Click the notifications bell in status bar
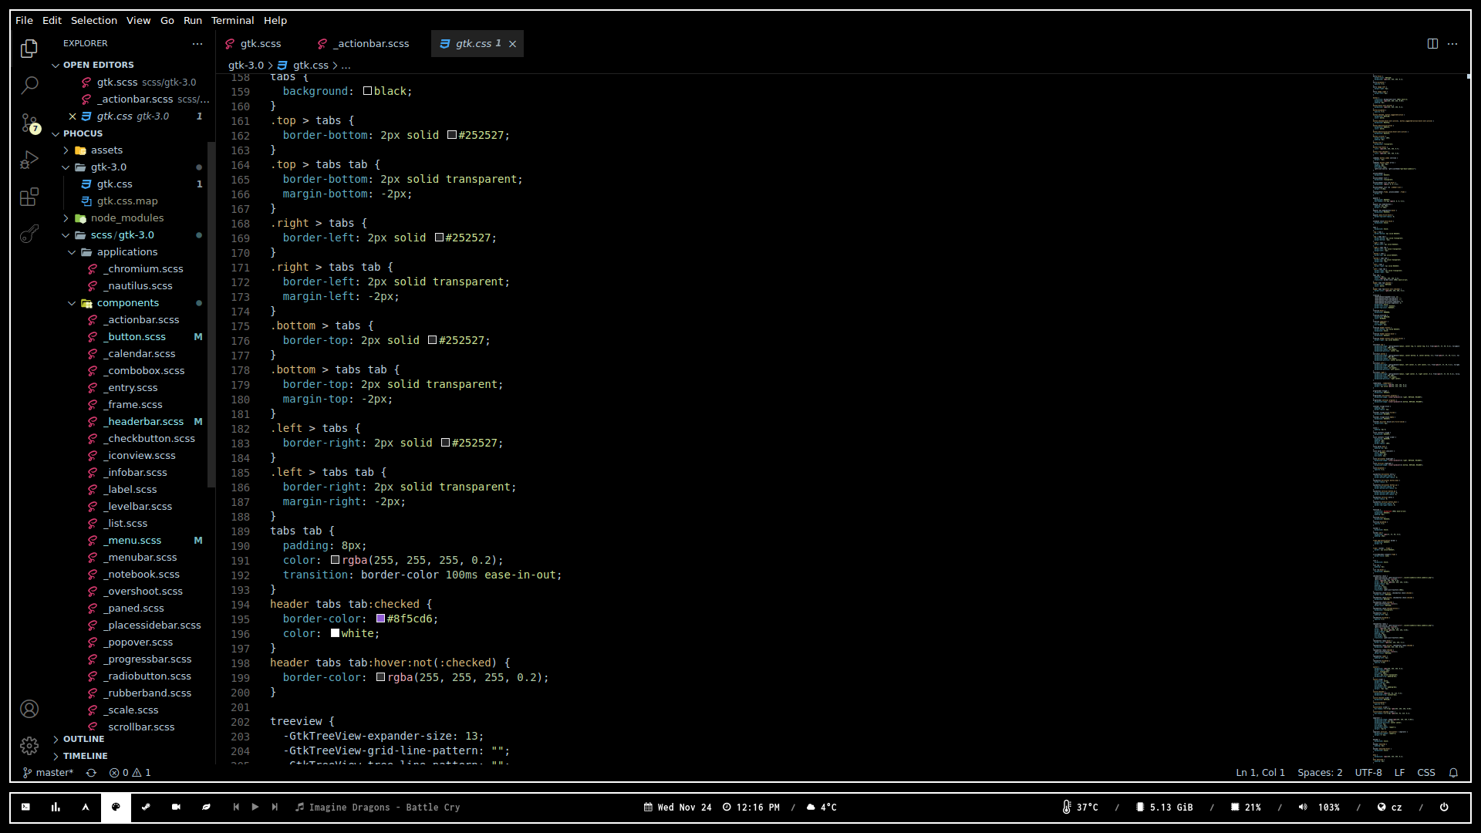Image resolution: width=1481 pixels, height=833 pixels. click(x=1453, y=773)
